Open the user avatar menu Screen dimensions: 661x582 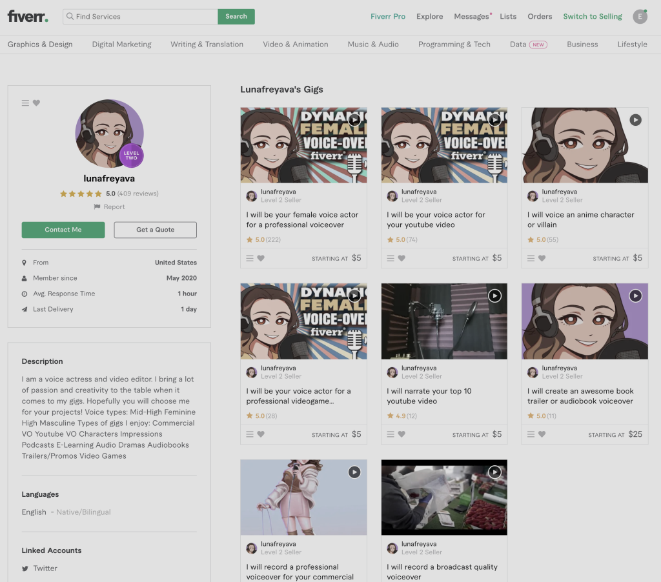640,16
